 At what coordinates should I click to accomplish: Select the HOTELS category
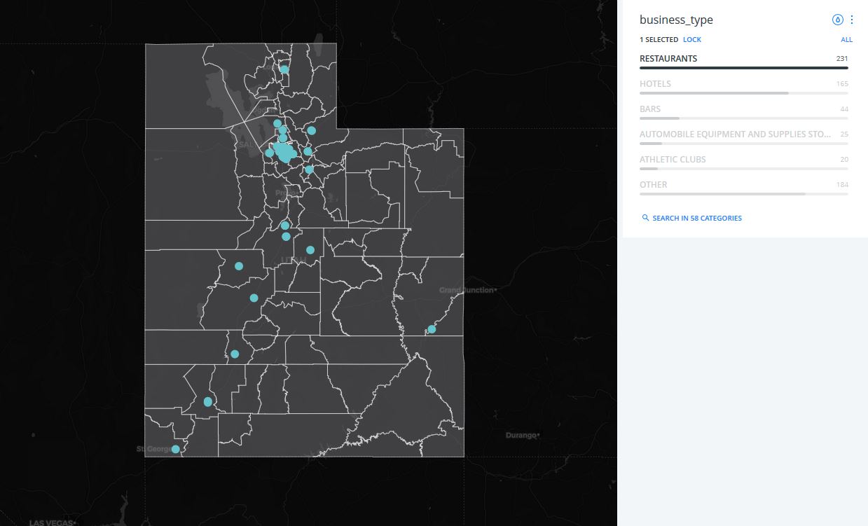click(x=655, y=84)
